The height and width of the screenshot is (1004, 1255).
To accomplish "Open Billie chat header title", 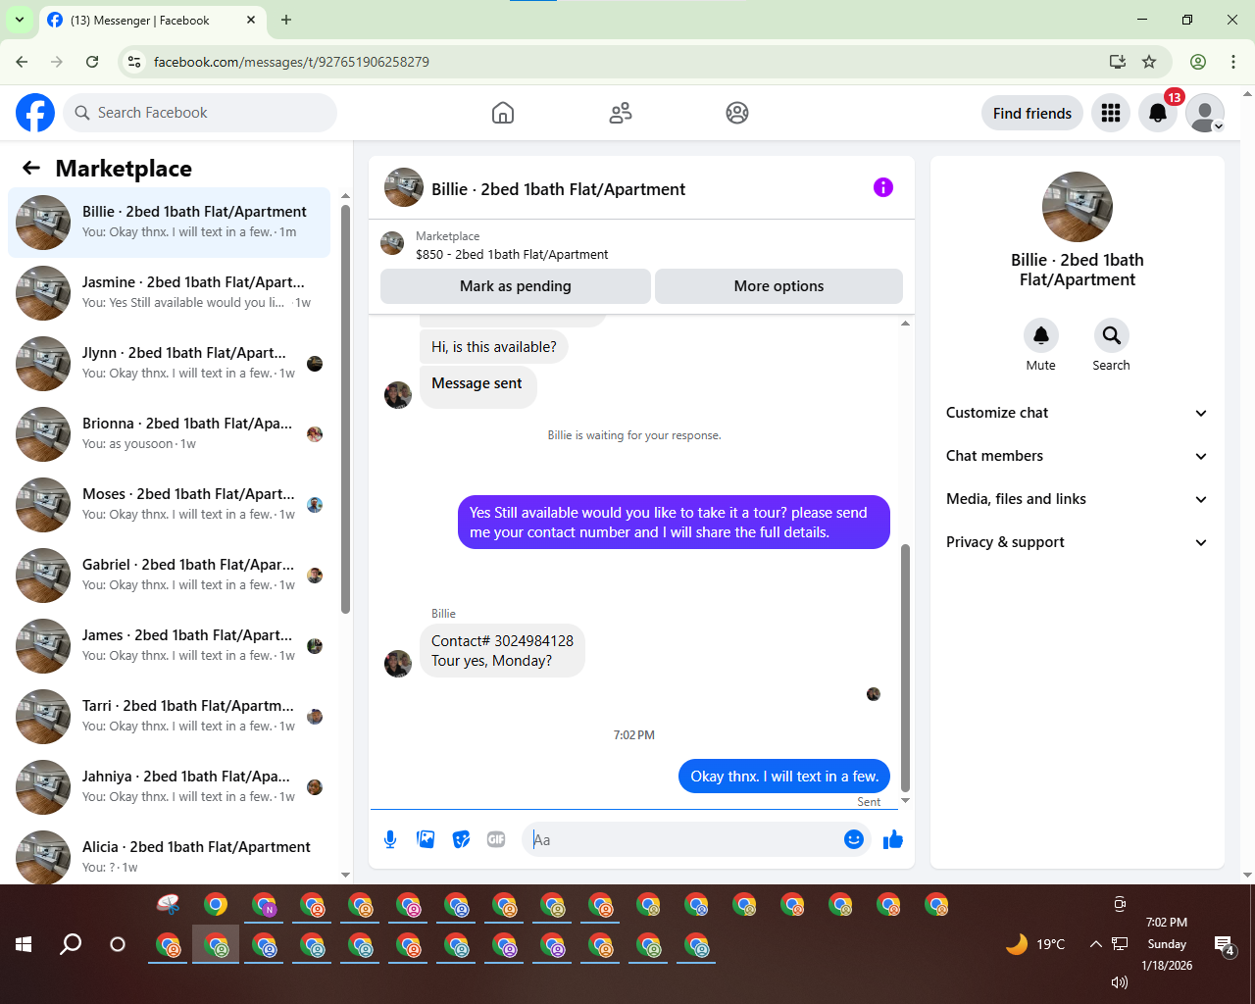I will click(x=559, y=189).
